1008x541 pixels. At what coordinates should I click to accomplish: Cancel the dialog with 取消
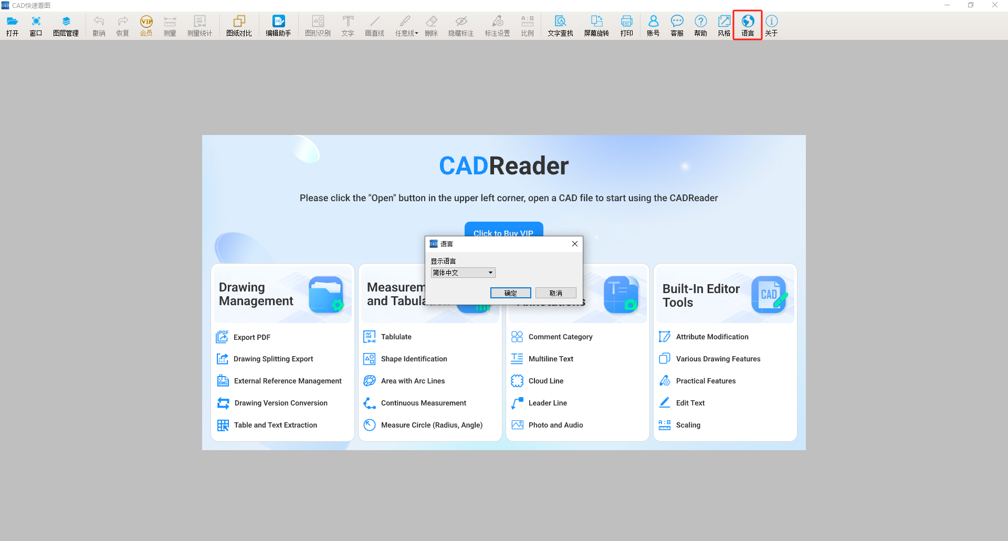(x=555, y=293)
